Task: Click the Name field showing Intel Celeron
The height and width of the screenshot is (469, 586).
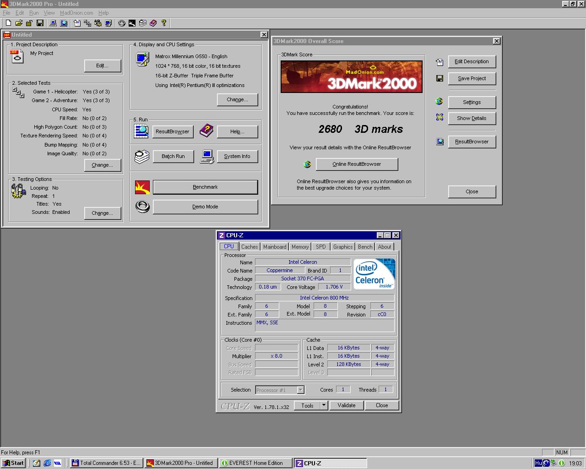Action: 303,262
